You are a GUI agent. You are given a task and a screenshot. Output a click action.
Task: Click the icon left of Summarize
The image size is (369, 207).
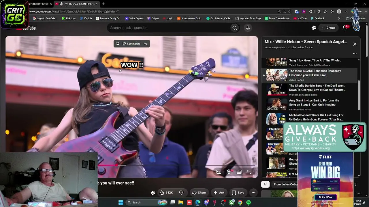point(117,44)
